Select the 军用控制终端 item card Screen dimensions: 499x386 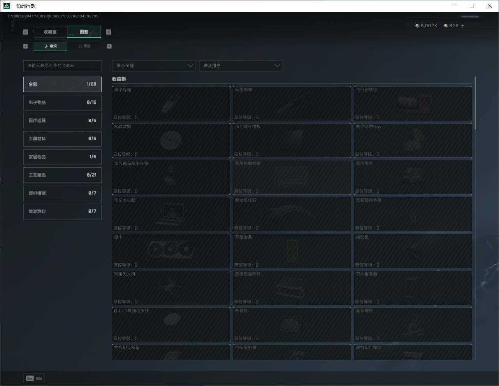[292, 177]
